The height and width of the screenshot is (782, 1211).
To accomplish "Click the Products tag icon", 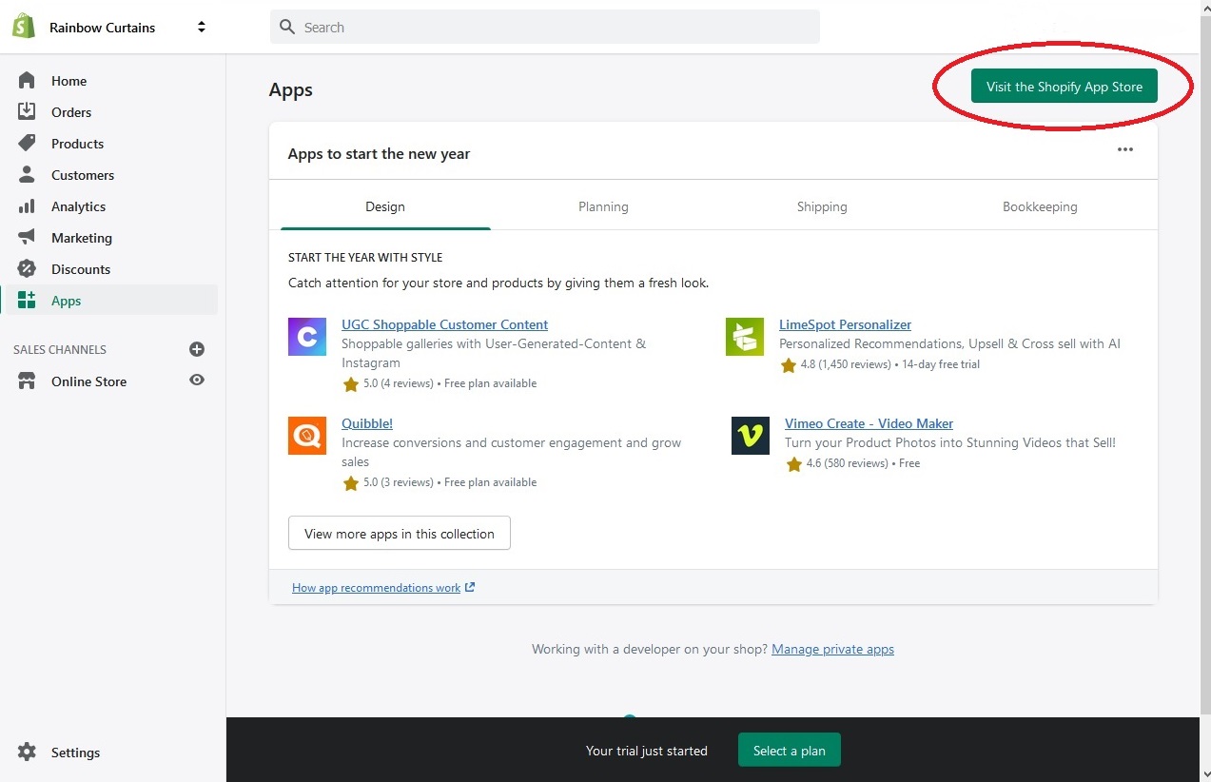I will [27, 144].
